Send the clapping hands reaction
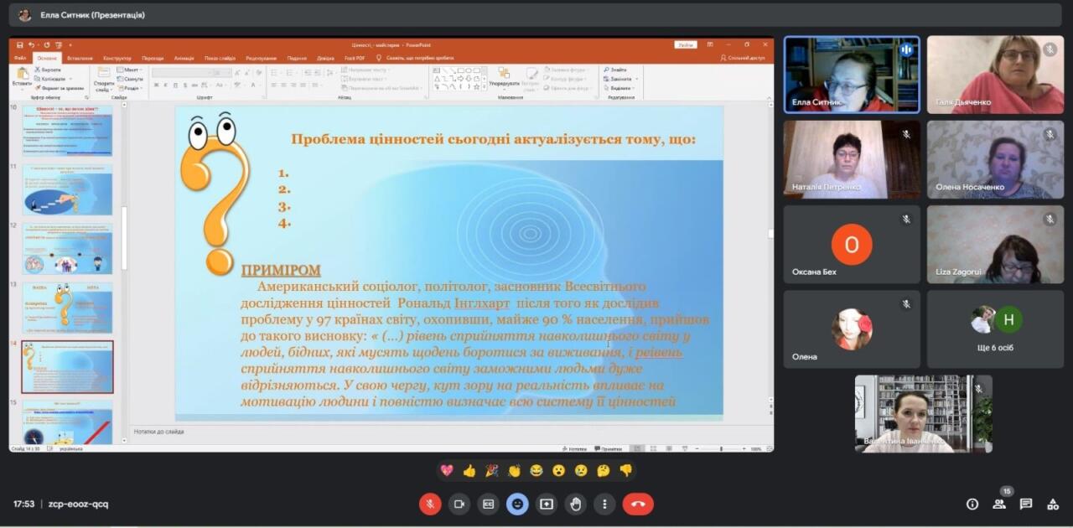Image resolution: width=1073 pixels, height=528 pixels. pyautogui.click(x=514, y=471)
